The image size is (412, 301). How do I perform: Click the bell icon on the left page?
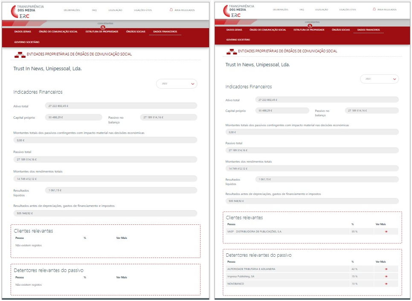coord(171,9)
